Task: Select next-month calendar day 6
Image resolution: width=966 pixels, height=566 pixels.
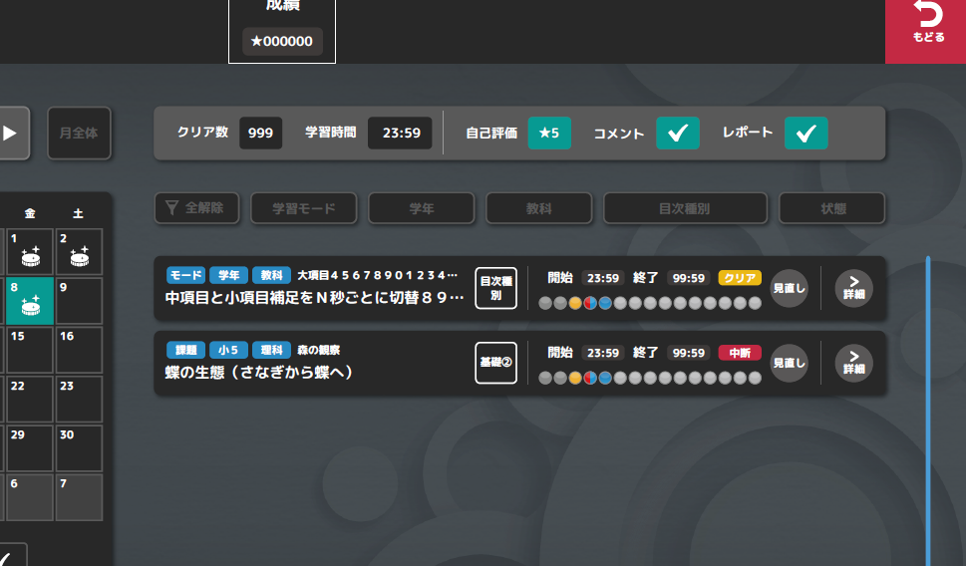Action: click(30, 497)
